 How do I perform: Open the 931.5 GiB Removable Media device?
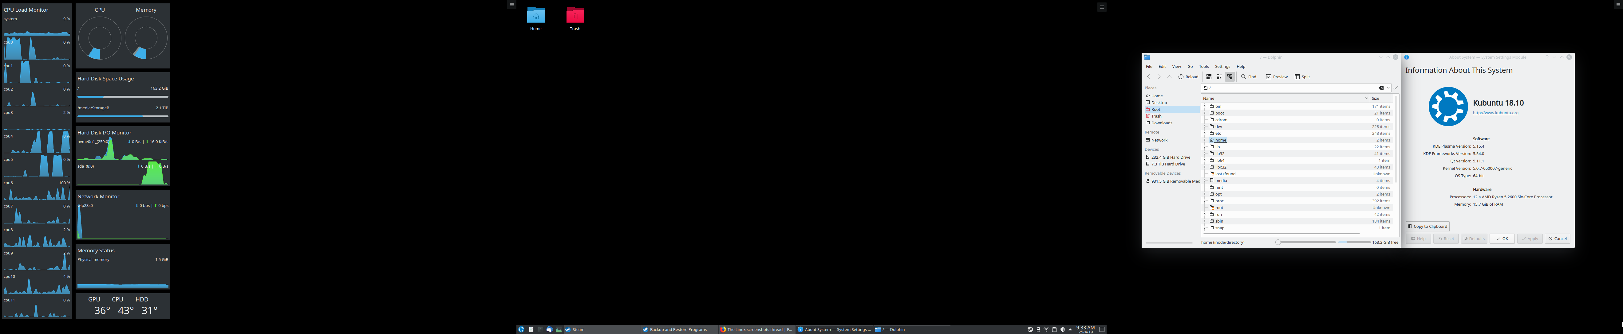coord(1172,181)
